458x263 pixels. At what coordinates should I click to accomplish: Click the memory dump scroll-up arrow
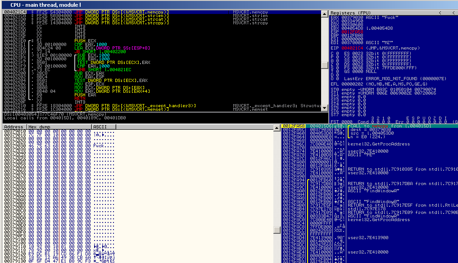pos(277,128)
